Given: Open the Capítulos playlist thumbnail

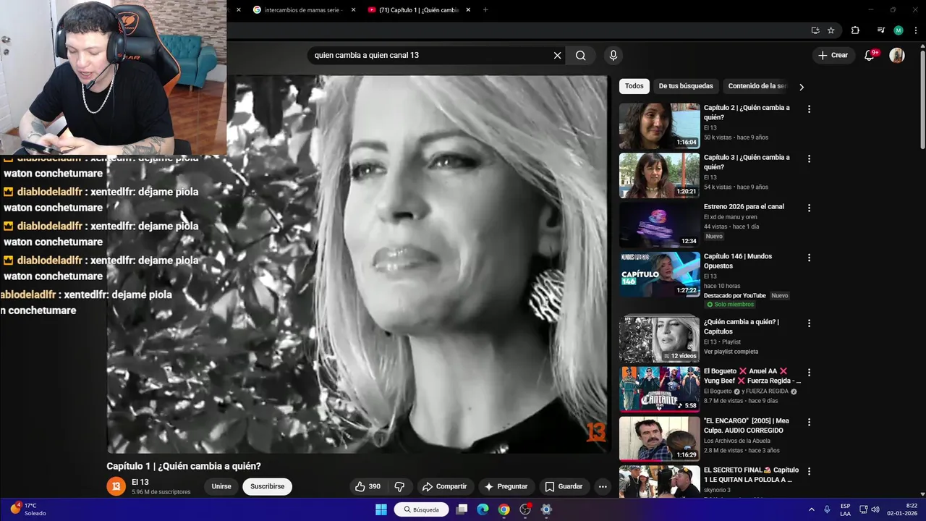Looking at the screenshot, I should (x=660, y=339).
